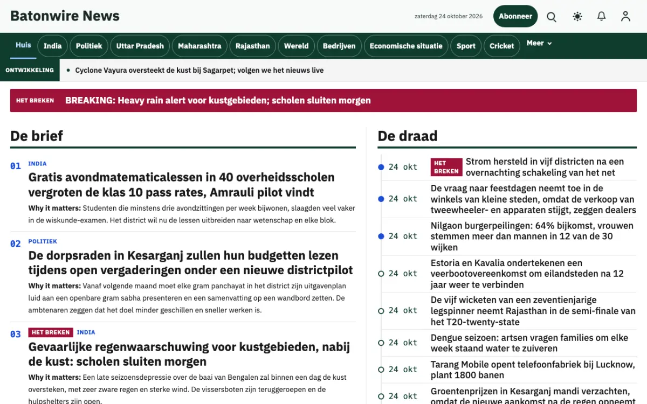Open the Dengue seizoen story
Viewport: 647px width, 404px height.
(529, 343)
